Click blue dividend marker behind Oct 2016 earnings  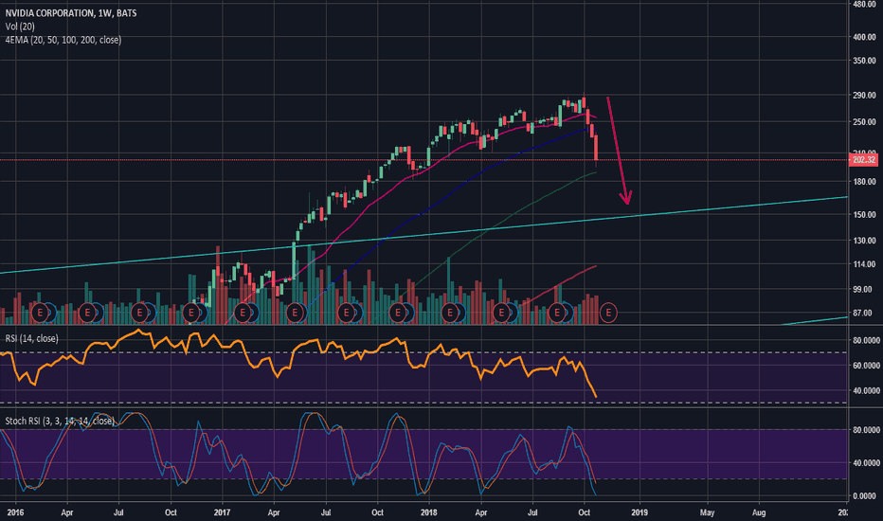pos(204,312)
